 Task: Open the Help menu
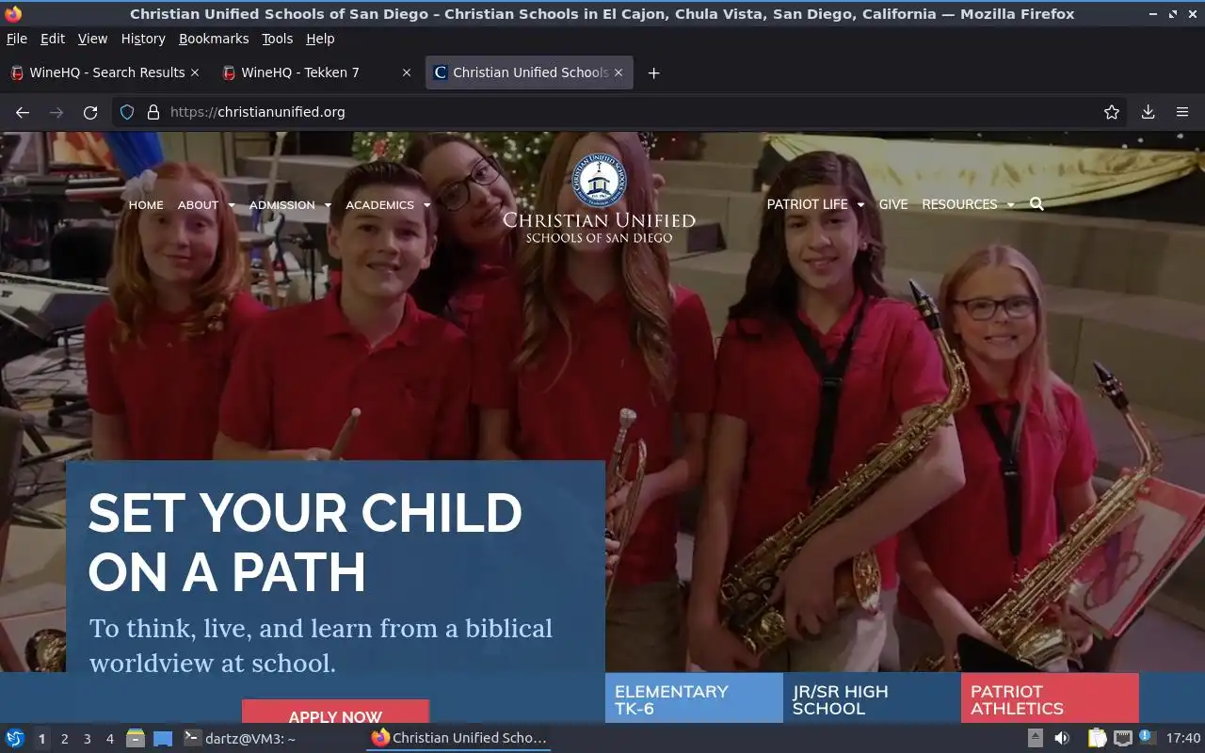click(320, 39)
